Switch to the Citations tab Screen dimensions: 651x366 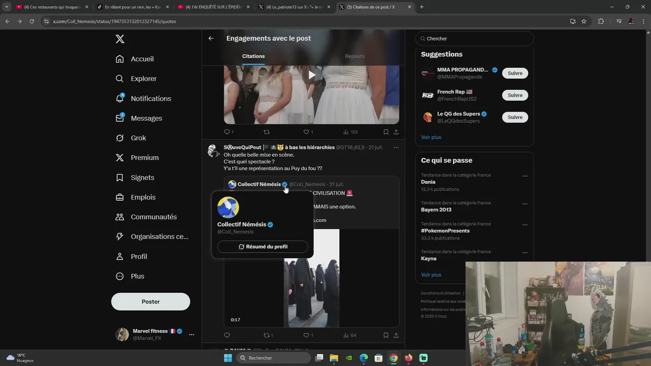(x=253, y=56)
